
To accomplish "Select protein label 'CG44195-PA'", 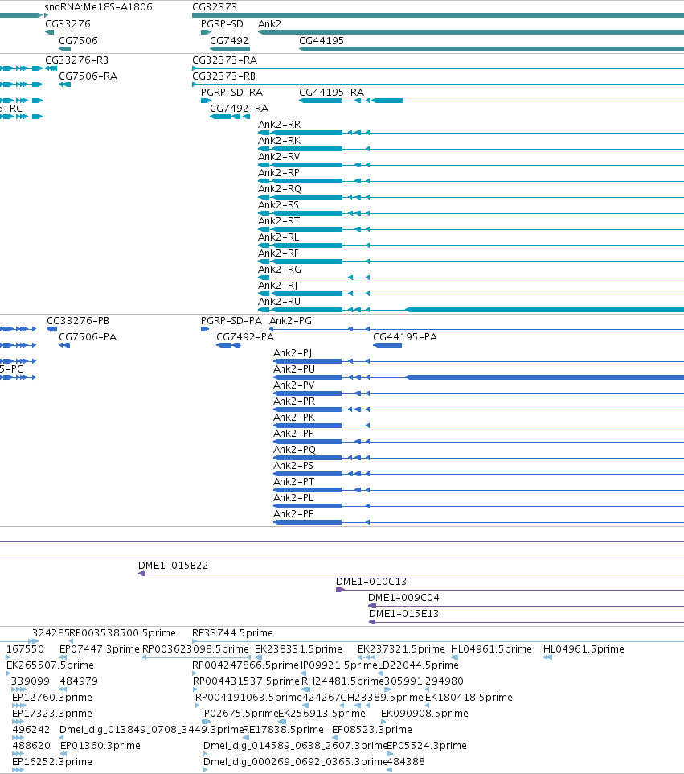I will point(405,336).
